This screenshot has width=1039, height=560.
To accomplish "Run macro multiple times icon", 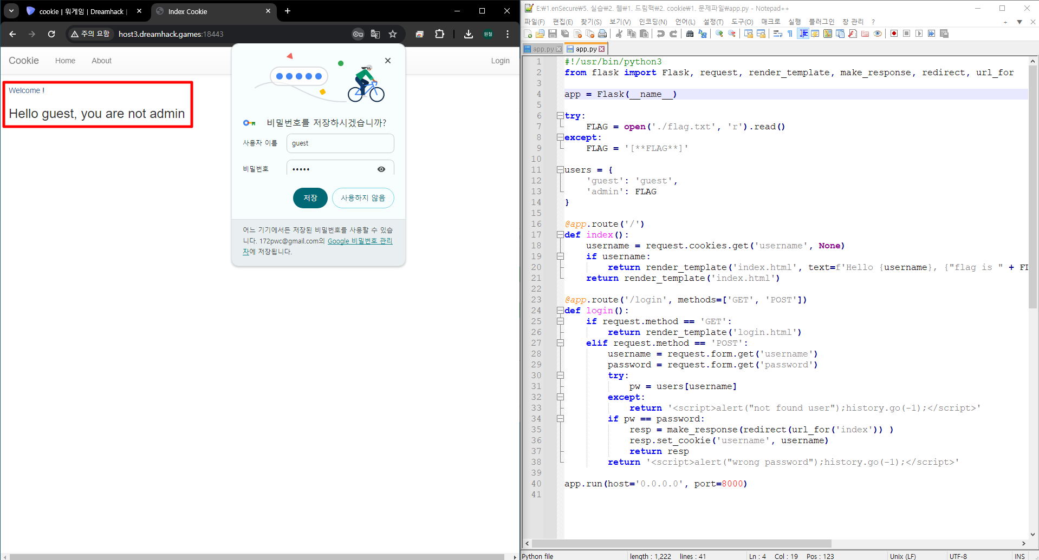I will pos(932,34).
